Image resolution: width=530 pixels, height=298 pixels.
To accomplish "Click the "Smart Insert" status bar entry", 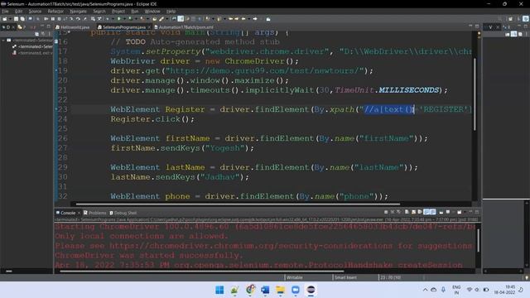I will (345, 277).
